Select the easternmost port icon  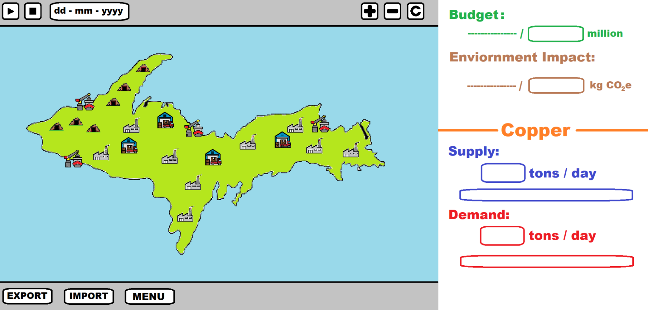[320, 124]
